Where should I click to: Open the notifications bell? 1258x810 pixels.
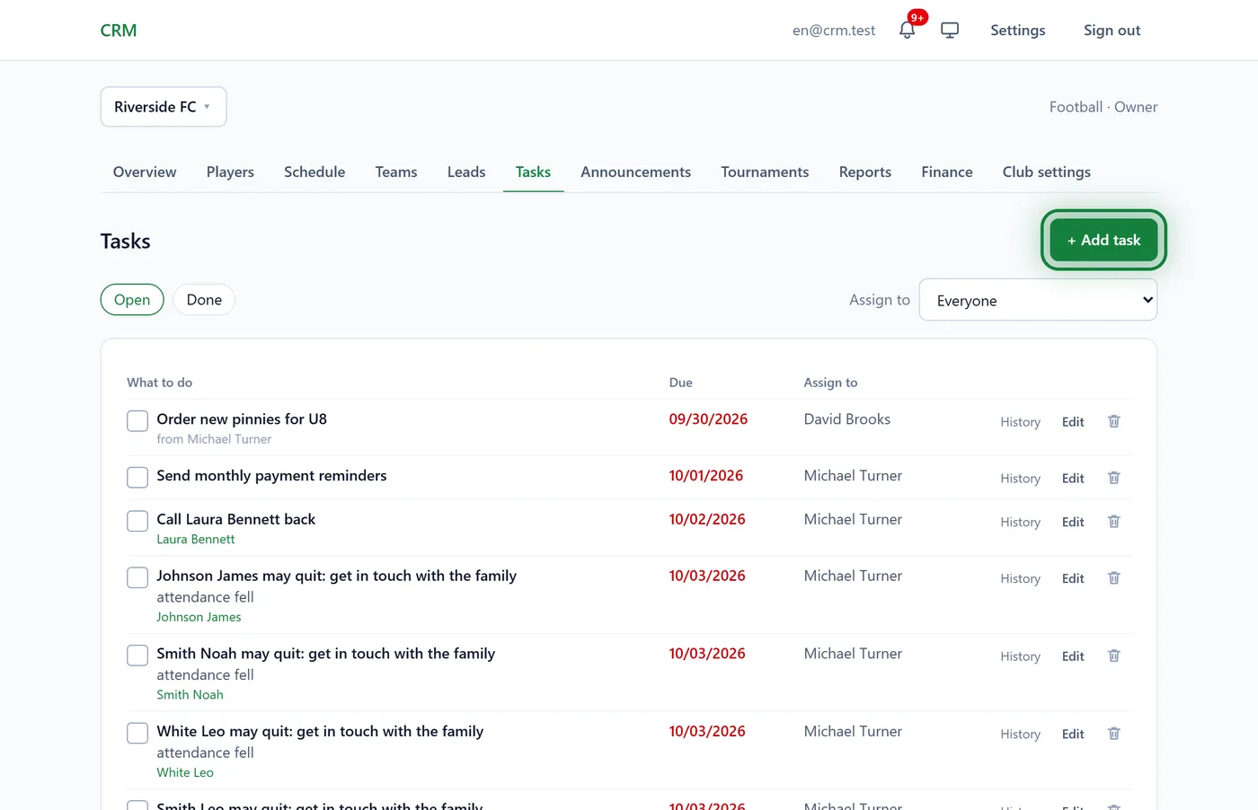[x=908, y=30]
